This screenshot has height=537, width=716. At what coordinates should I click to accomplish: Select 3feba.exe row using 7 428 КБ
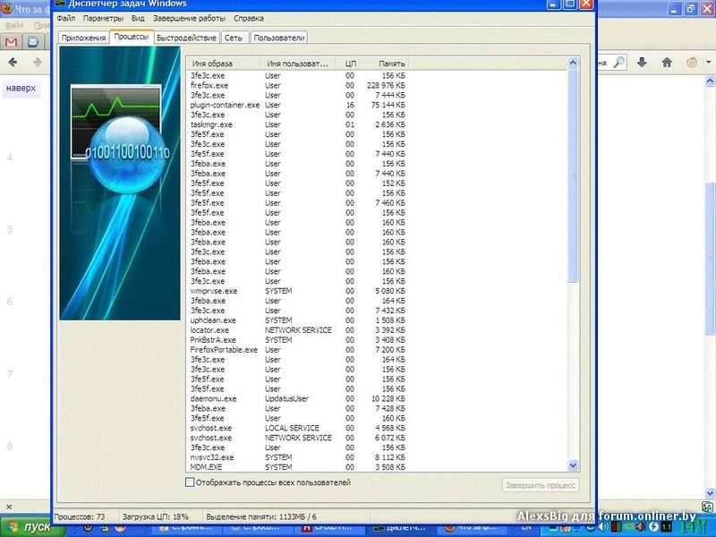pyautogui.click(x=298, y=408)
